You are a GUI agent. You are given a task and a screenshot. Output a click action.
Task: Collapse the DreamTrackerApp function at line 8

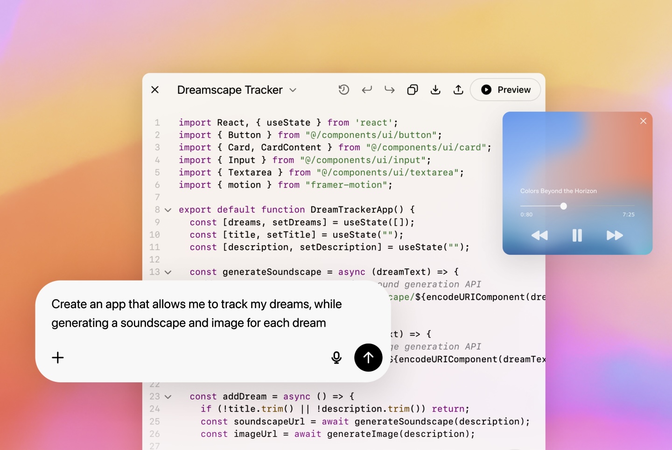pos(168,210)
